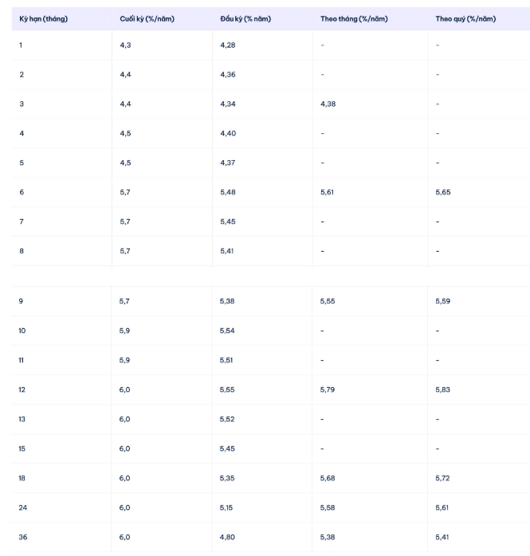The image size is (530, 556).
Task: Select the 12-month term cell
Action: pyautogui.click(x=22, y=389)
